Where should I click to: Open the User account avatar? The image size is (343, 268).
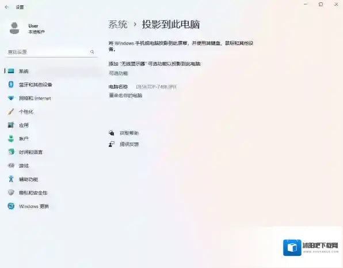coord(14,28)
